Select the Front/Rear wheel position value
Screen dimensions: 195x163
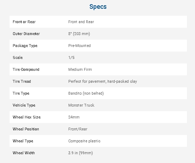78,129
